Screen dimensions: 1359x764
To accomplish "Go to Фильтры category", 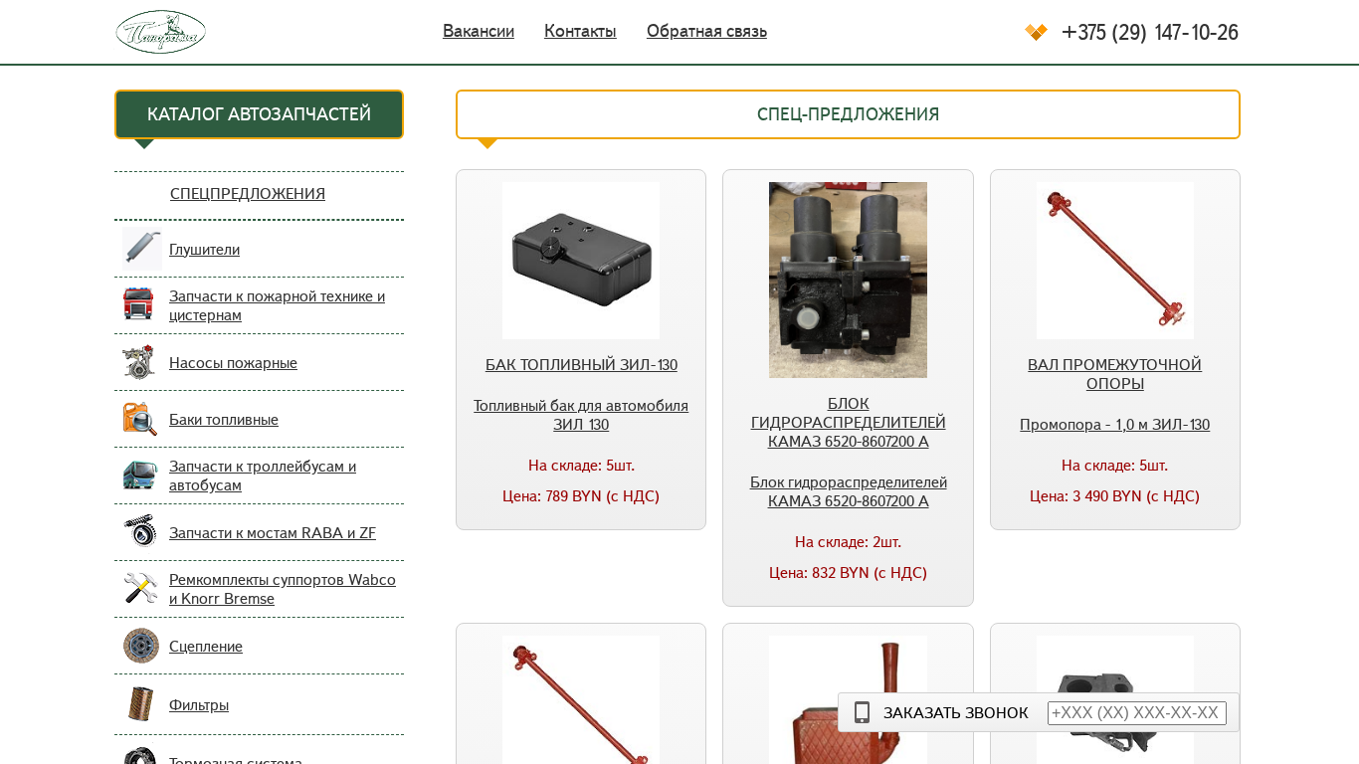I will tap(199, 704).
